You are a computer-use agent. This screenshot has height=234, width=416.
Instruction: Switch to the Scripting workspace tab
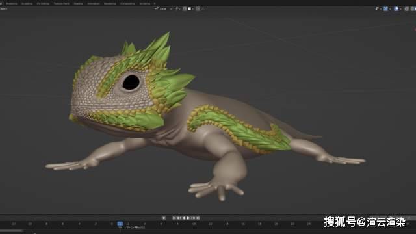144,3
